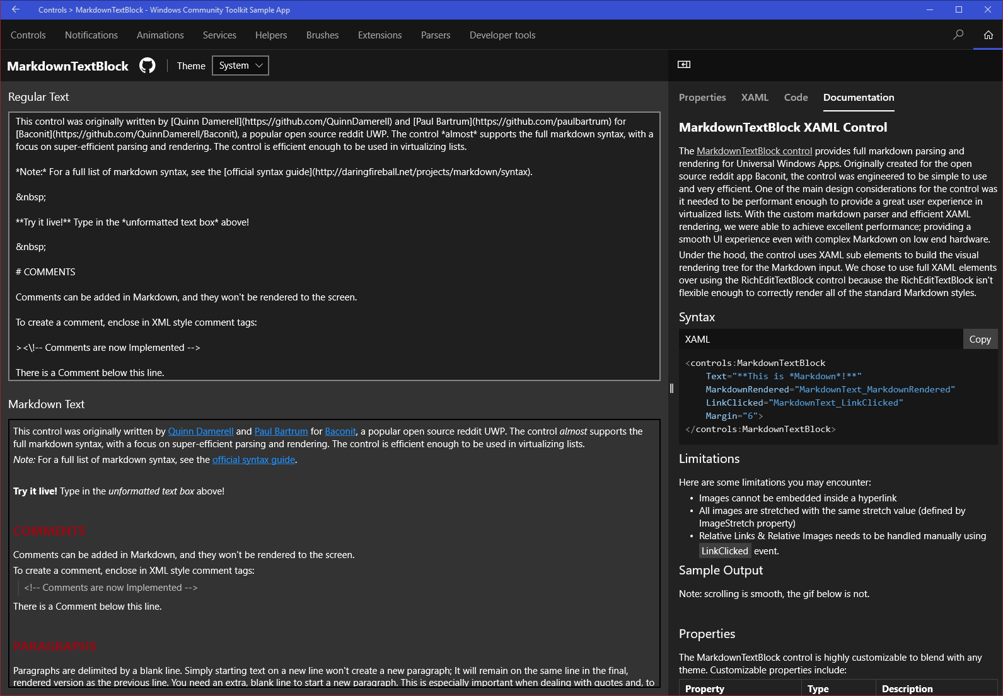Go to home via house icon
Viewport: 1003px width, 696px height.
coord(989,35)
